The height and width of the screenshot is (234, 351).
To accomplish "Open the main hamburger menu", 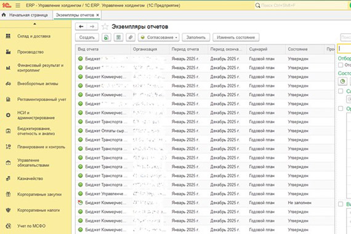I will click(18, 6).
